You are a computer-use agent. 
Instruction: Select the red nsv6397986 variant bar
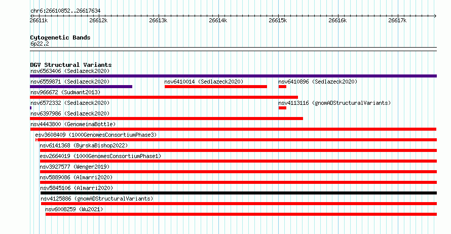[166, 119]
